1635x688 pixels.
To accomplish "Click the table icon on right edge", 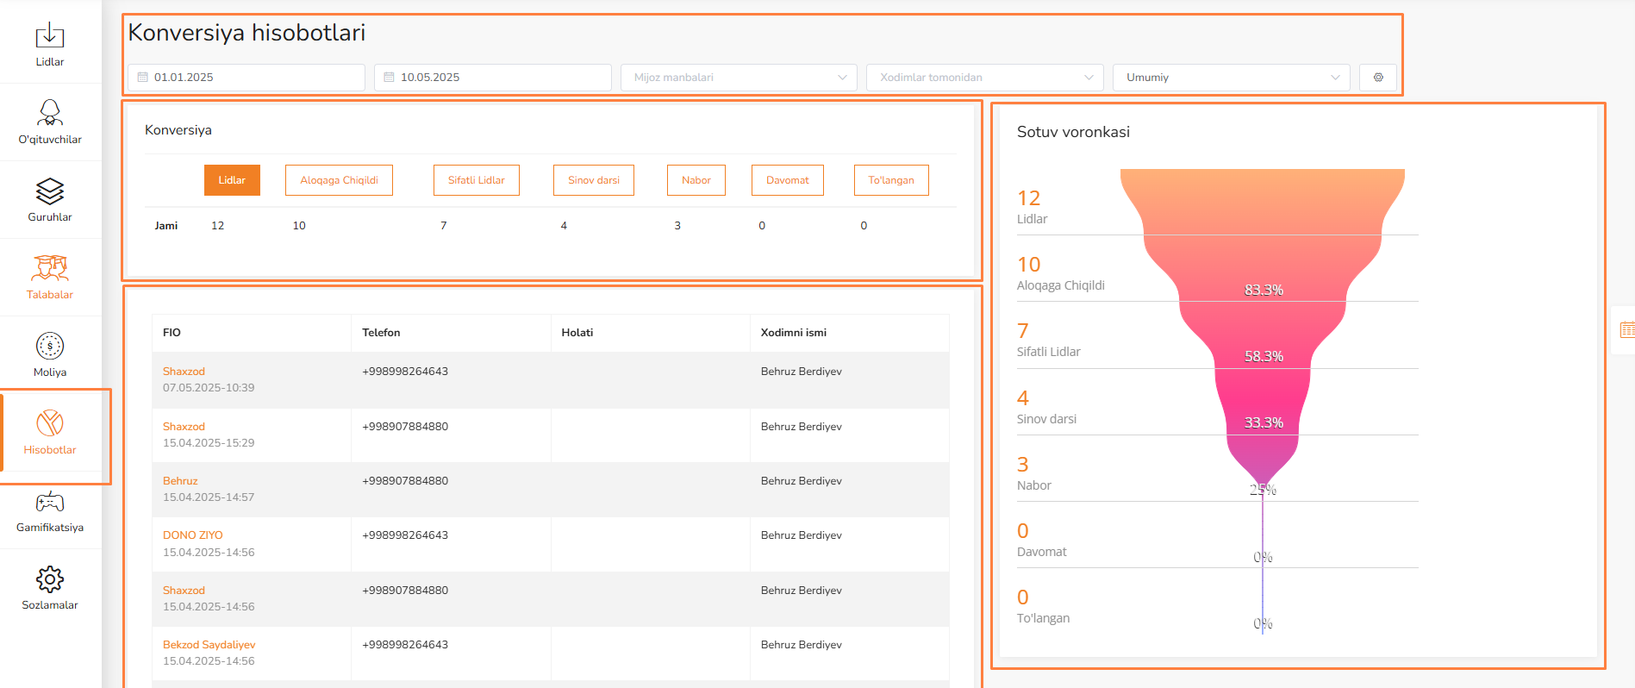I will pos(1626,329).
